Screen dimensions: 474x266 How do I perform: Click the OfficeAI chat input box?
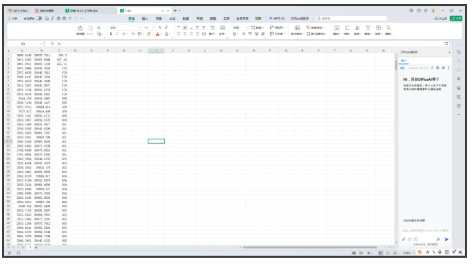(x=425, y=230)
